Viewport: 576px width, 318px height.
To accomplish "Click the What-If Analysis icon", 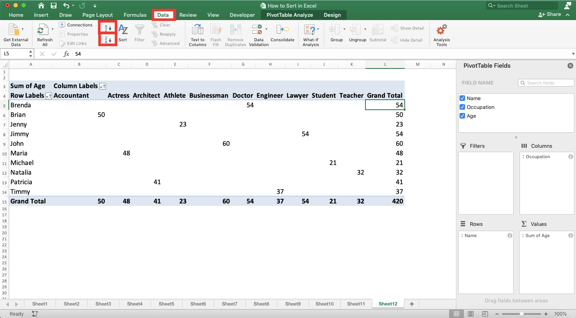I will click(x=309, y=30).
